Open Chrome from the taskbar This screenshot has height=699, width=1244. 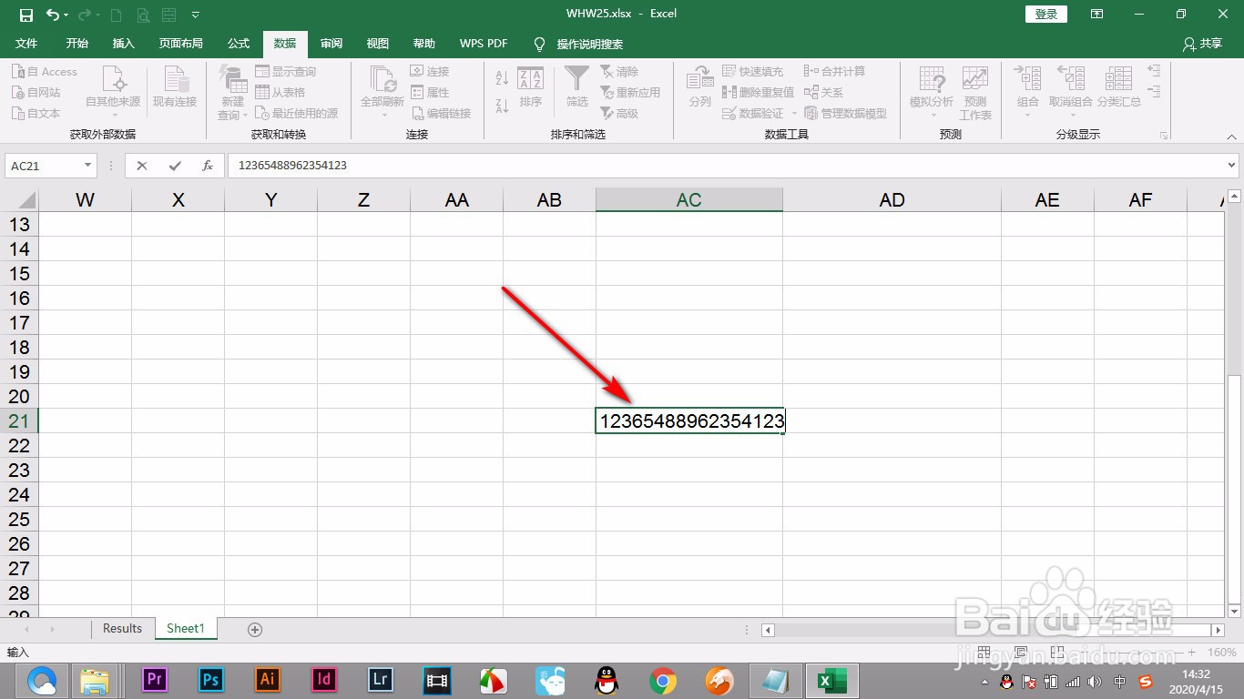(x=662, y=681)
